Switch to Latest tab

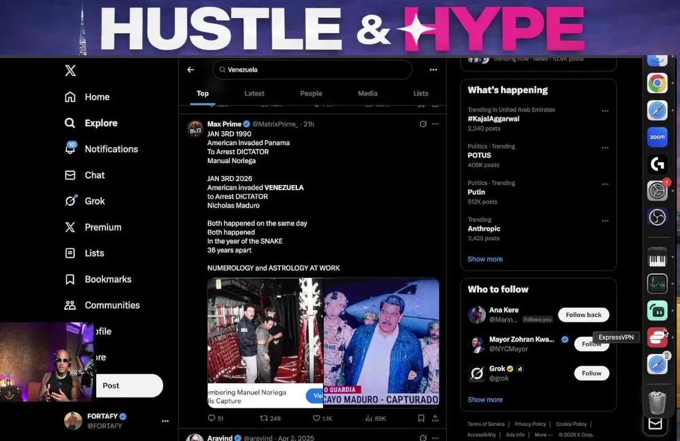coord(254,94)
